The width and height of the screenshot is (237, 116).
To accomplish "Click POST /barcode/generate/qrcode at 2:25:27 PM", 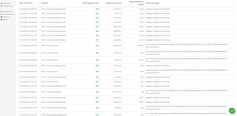I will click(54, 108).
